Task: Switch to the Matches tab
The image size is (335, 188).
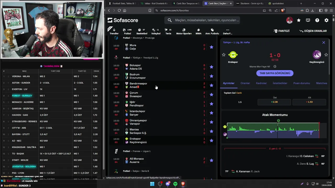Action: pos(321,83)
